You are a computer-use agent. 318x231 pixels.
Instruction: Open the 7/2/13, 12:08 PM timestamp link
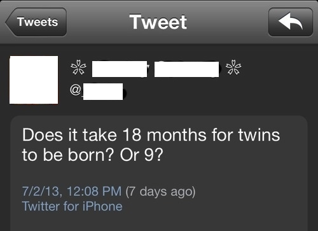coord(72,191)
